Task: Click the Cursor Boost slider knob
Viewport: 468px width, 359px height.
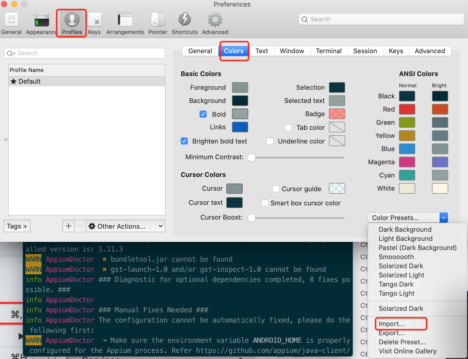Action: point(252,218)
